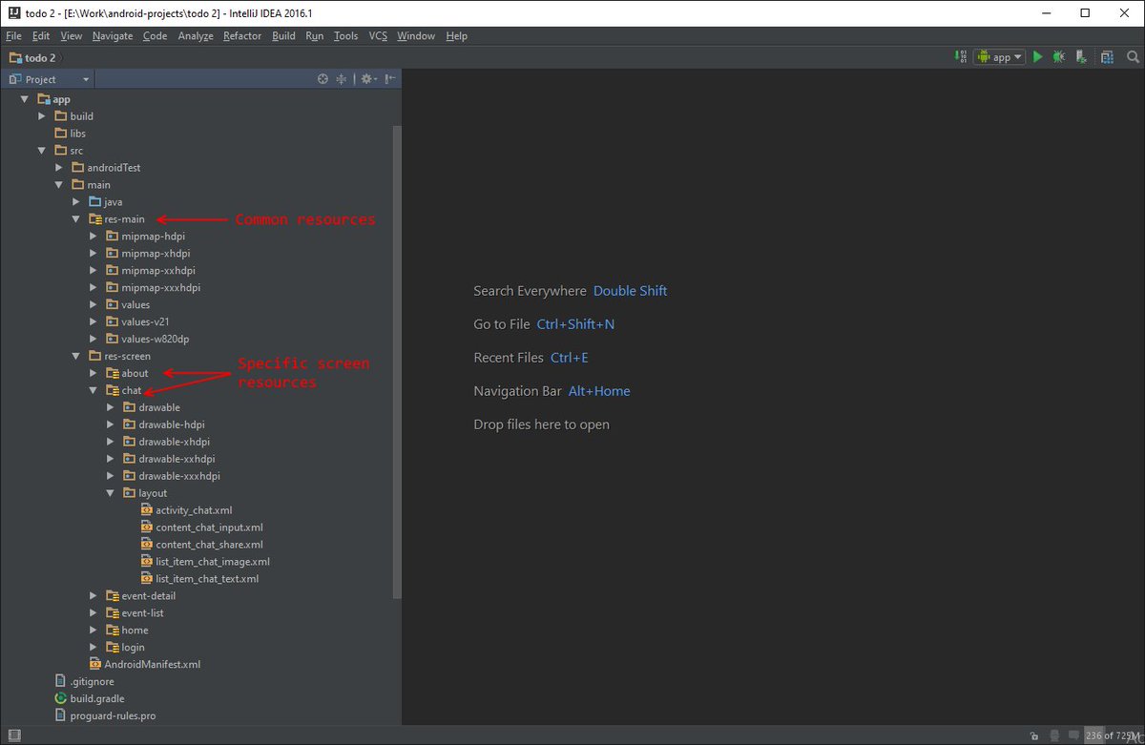The width and height of the screenshot is (1145, 745).
Task: Open the Project Structure icon
Action: (1107, 57)
